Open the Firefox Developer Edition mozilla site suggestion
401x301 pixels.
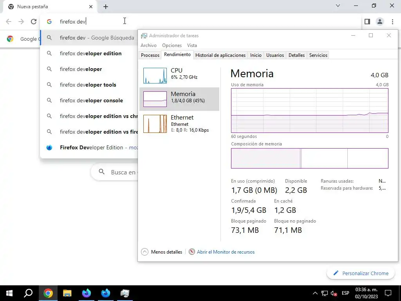(x=89, y=147)
